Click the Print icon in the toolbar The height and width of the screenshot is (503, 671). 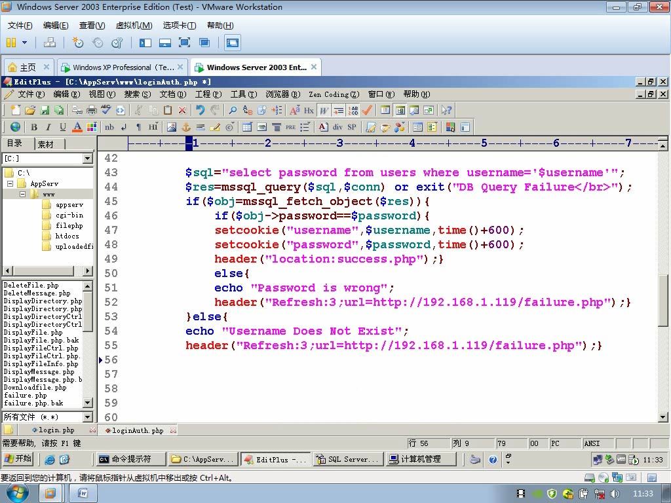point(92,110)
